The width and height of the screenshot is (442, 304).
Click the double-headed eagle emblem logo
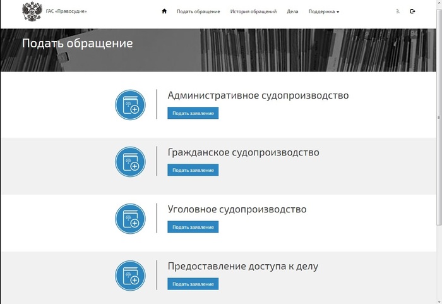click(x=30, y=11)
